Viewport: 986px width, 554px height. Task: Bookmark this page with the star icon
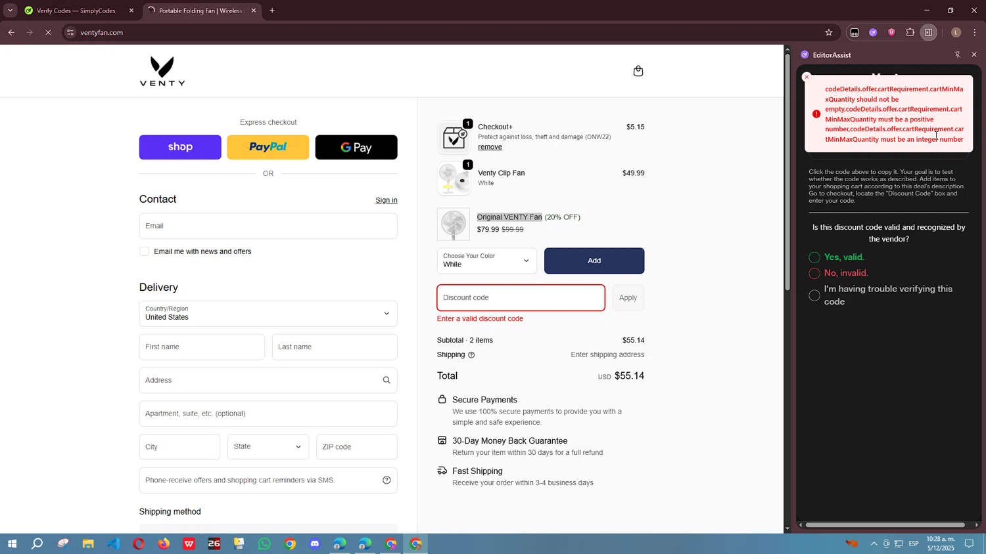click(x=829, y=32)
